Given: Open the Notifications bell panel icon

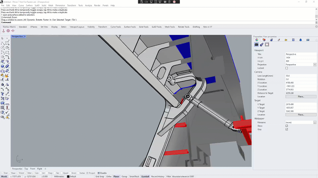Looking at the screenshot, I should click(x=300, y=40).
